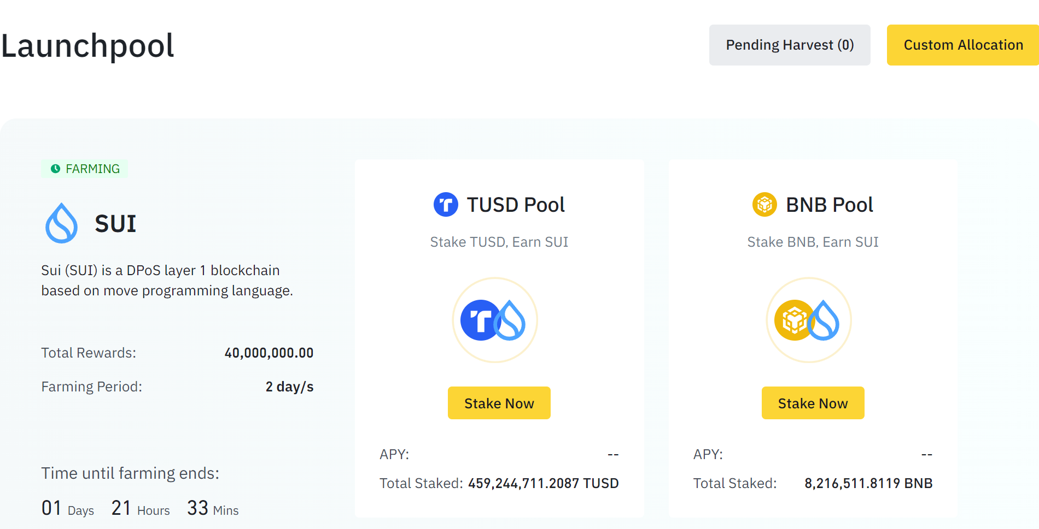Click the Total Rewards value 40,000,000.00
This screenshot has height=529, width=1039.
coord(269,353)
